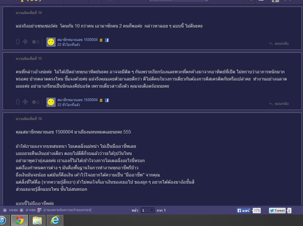
Task: Click the Chrome icon in the taskbar
Action: [x=19, y=220]
